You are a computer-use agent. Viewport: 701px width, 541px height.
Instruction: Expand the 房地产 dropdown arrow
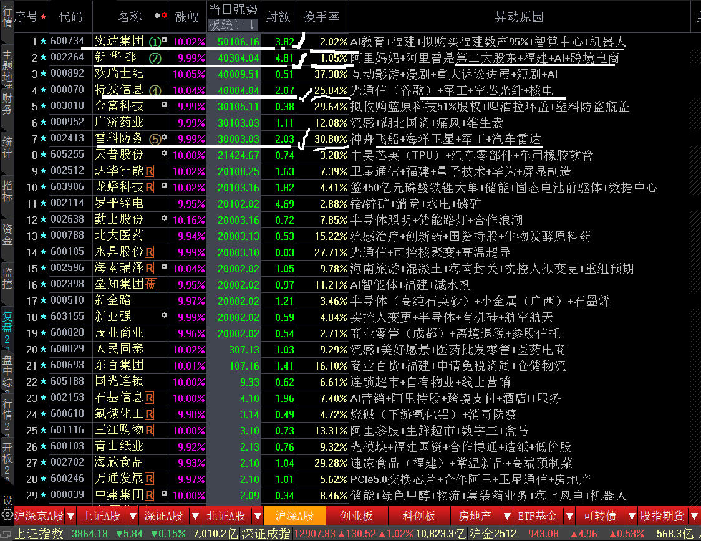(x=507, y=516)
